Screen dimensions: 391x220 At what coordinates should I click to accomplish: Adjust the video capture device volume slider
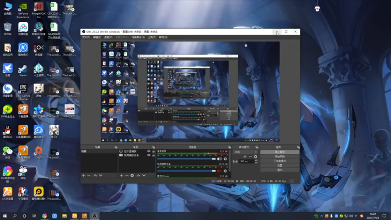click(x=186, y=171)
